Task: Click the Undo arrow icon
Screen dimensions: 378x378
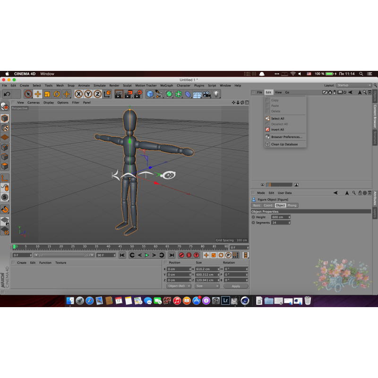Action: point(7,94)
